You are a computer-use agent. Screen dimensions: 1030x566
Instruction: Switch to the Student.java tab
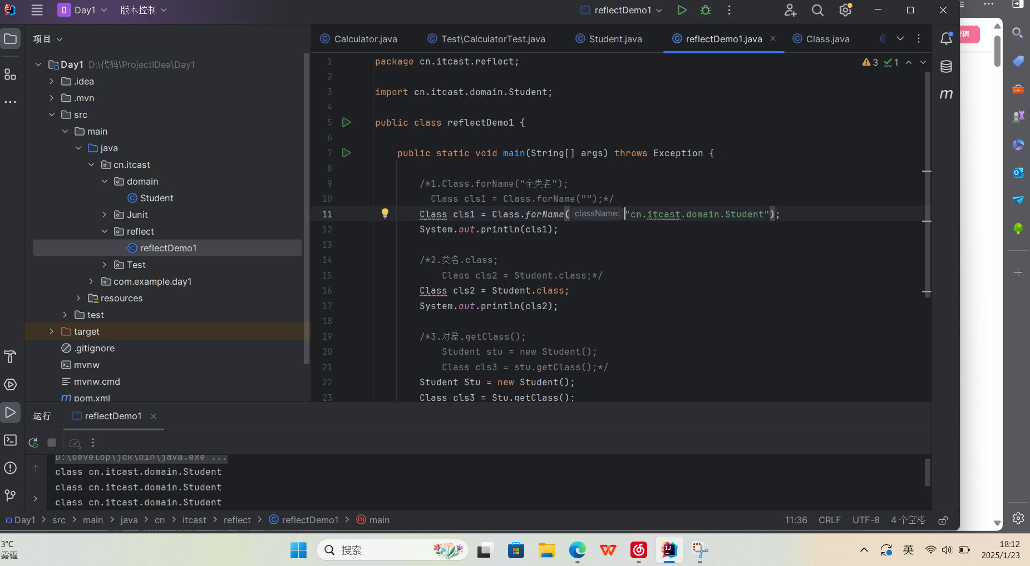point(609,39)
